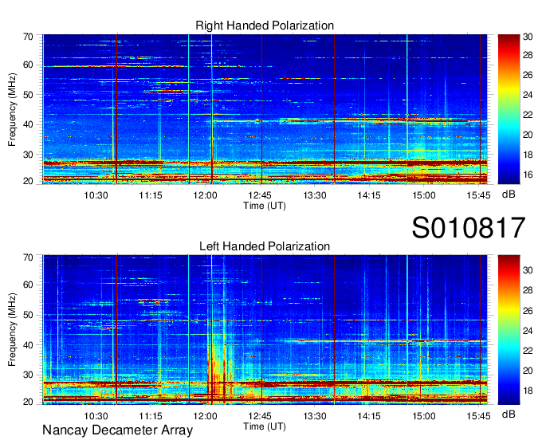This screenshot has width=542, height=440.
Task: Select the S010817 observation label
Action: (469, 228)
